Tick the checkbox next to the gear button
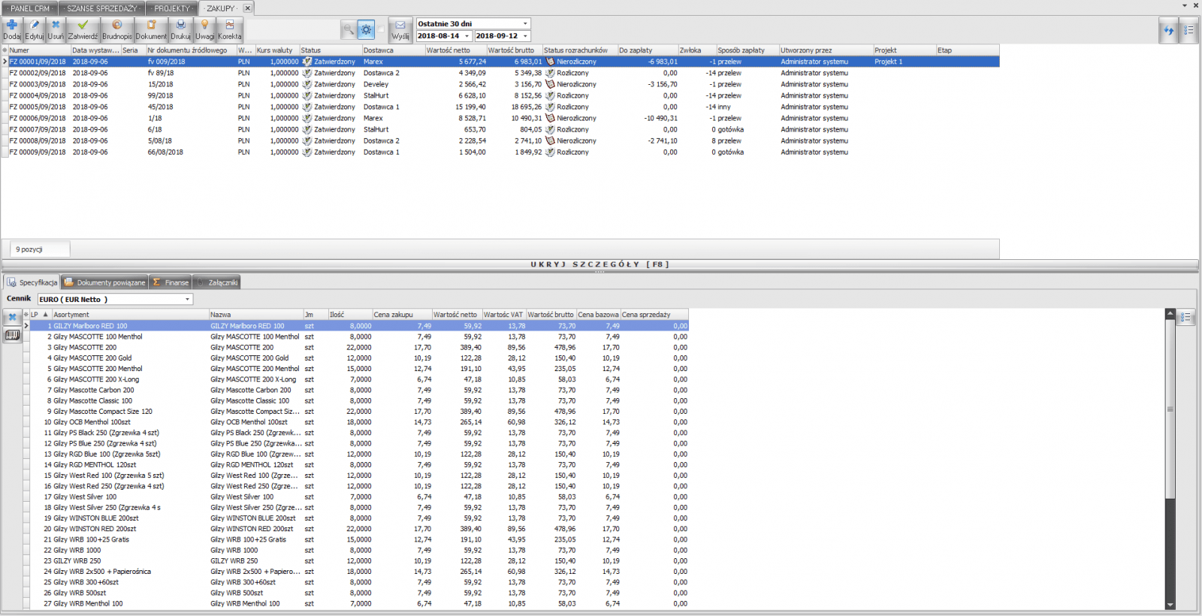 point(382,30)
